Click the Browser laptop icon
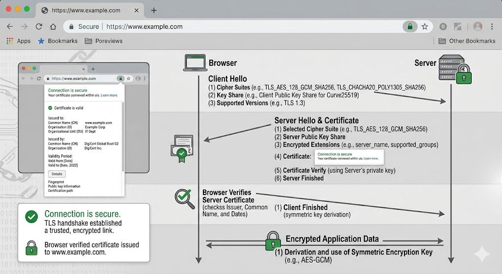Screen dimensions: 502x274 click(x=195, y=62)
